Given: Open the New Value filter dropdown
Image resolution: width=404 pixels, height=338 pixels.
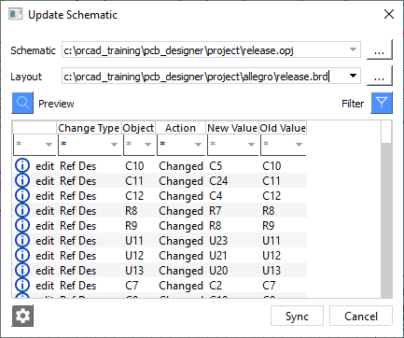Looking at the screenshot, I should 251,145.
